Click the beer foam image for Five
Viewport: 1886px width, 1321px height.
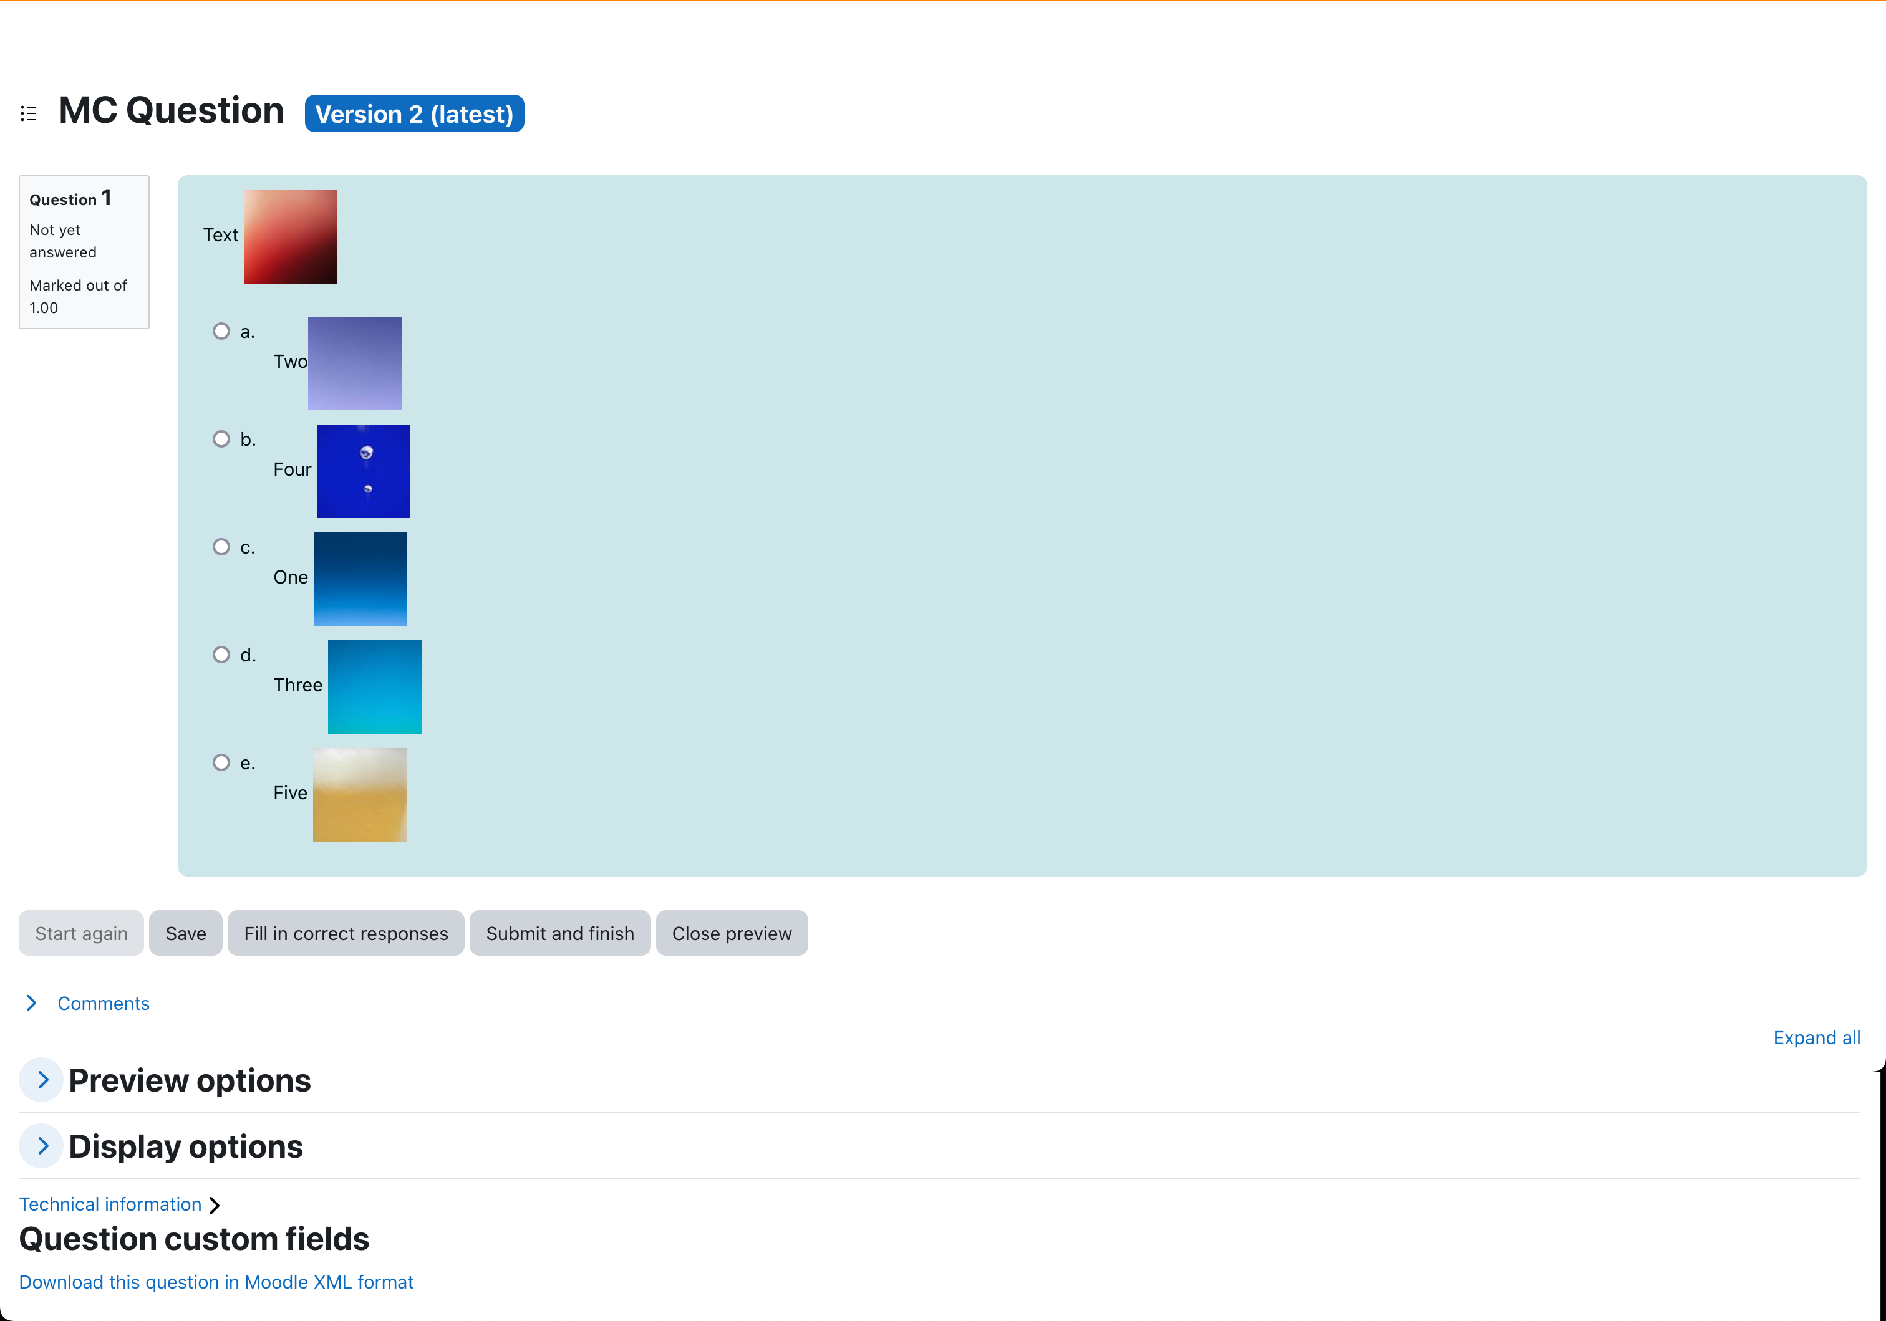360,795
